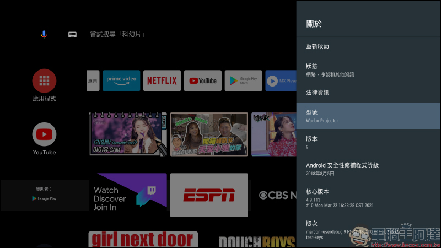Click the 關於 panel heading

(x=314, y=24)
